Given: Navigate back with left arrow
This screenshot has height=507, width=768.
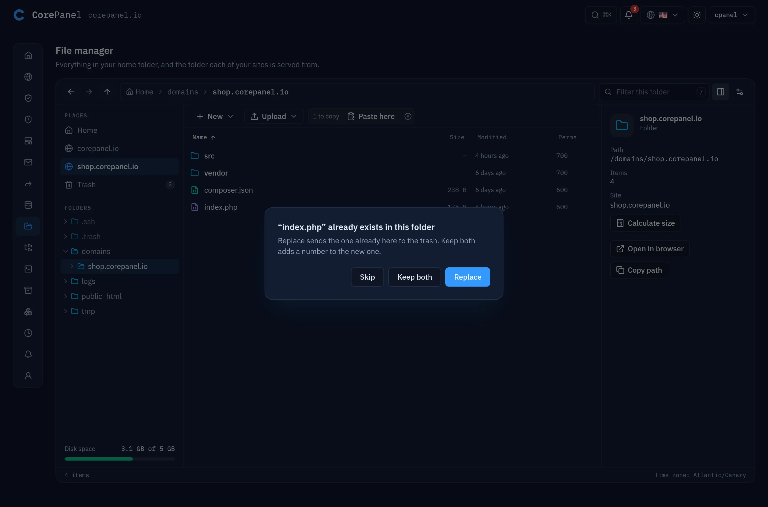Looking at the screenshot, I should pos(71,92).
